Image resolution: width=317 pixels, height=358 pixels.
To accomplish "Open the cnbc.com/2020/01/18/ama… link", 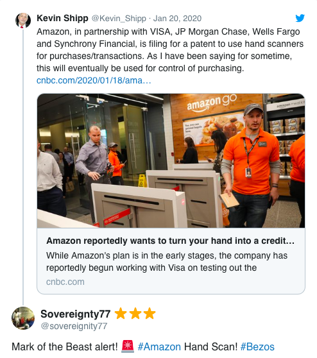I will [x=94, y=80].
